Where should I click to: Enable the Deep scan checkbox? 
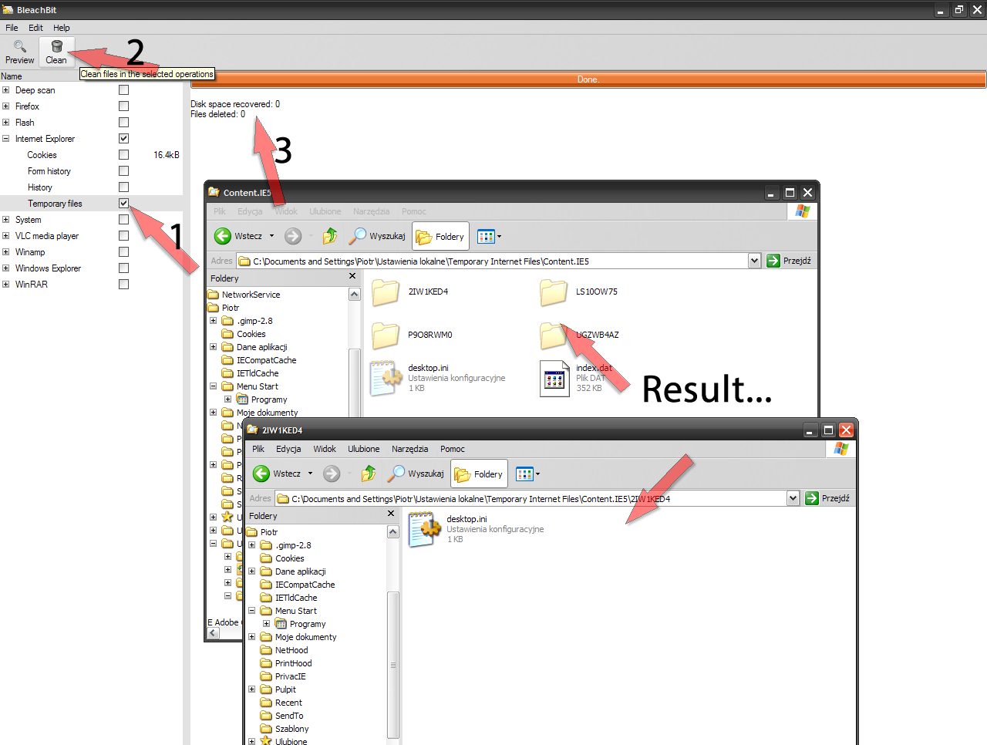pyautogui.click(x=123, y=90)
